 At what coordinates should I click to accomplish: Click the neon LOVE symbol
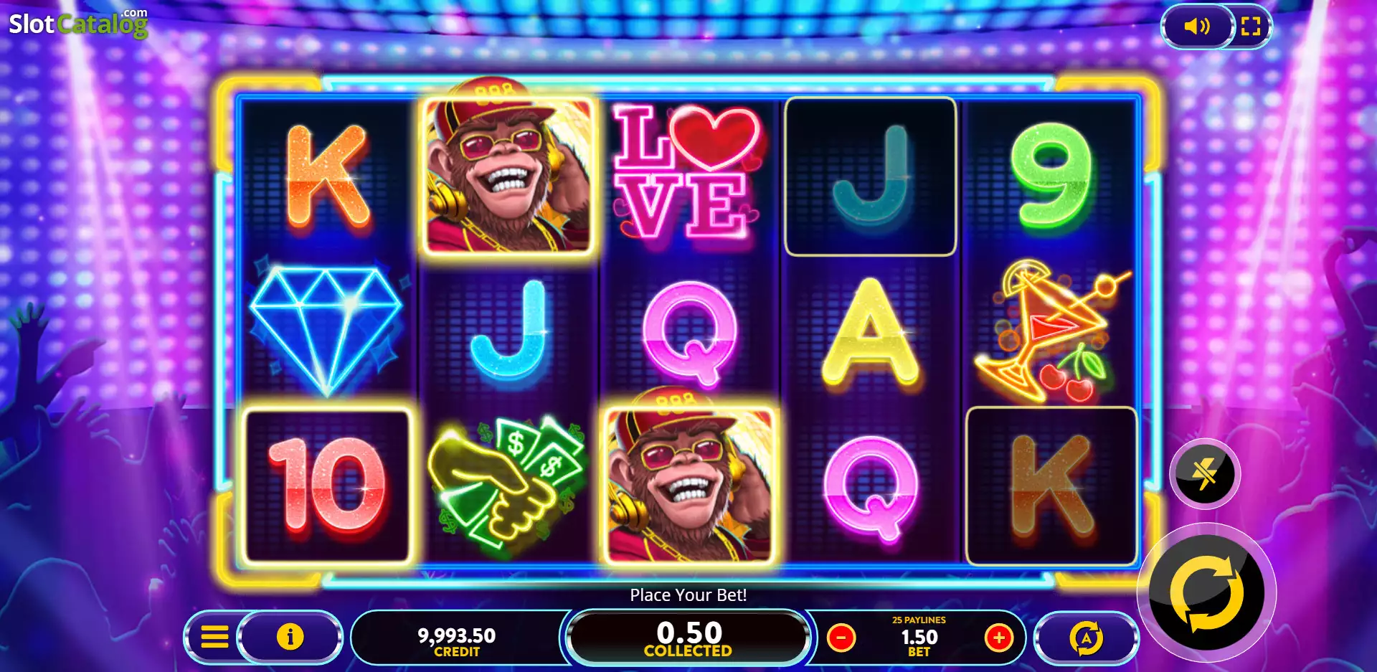[x=687, y=172]
